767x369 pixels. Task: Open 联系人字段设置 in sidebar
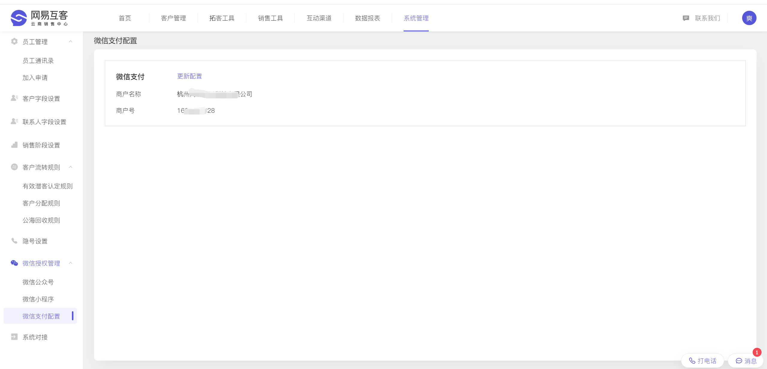pyautogui.click(x=44, y=122)
